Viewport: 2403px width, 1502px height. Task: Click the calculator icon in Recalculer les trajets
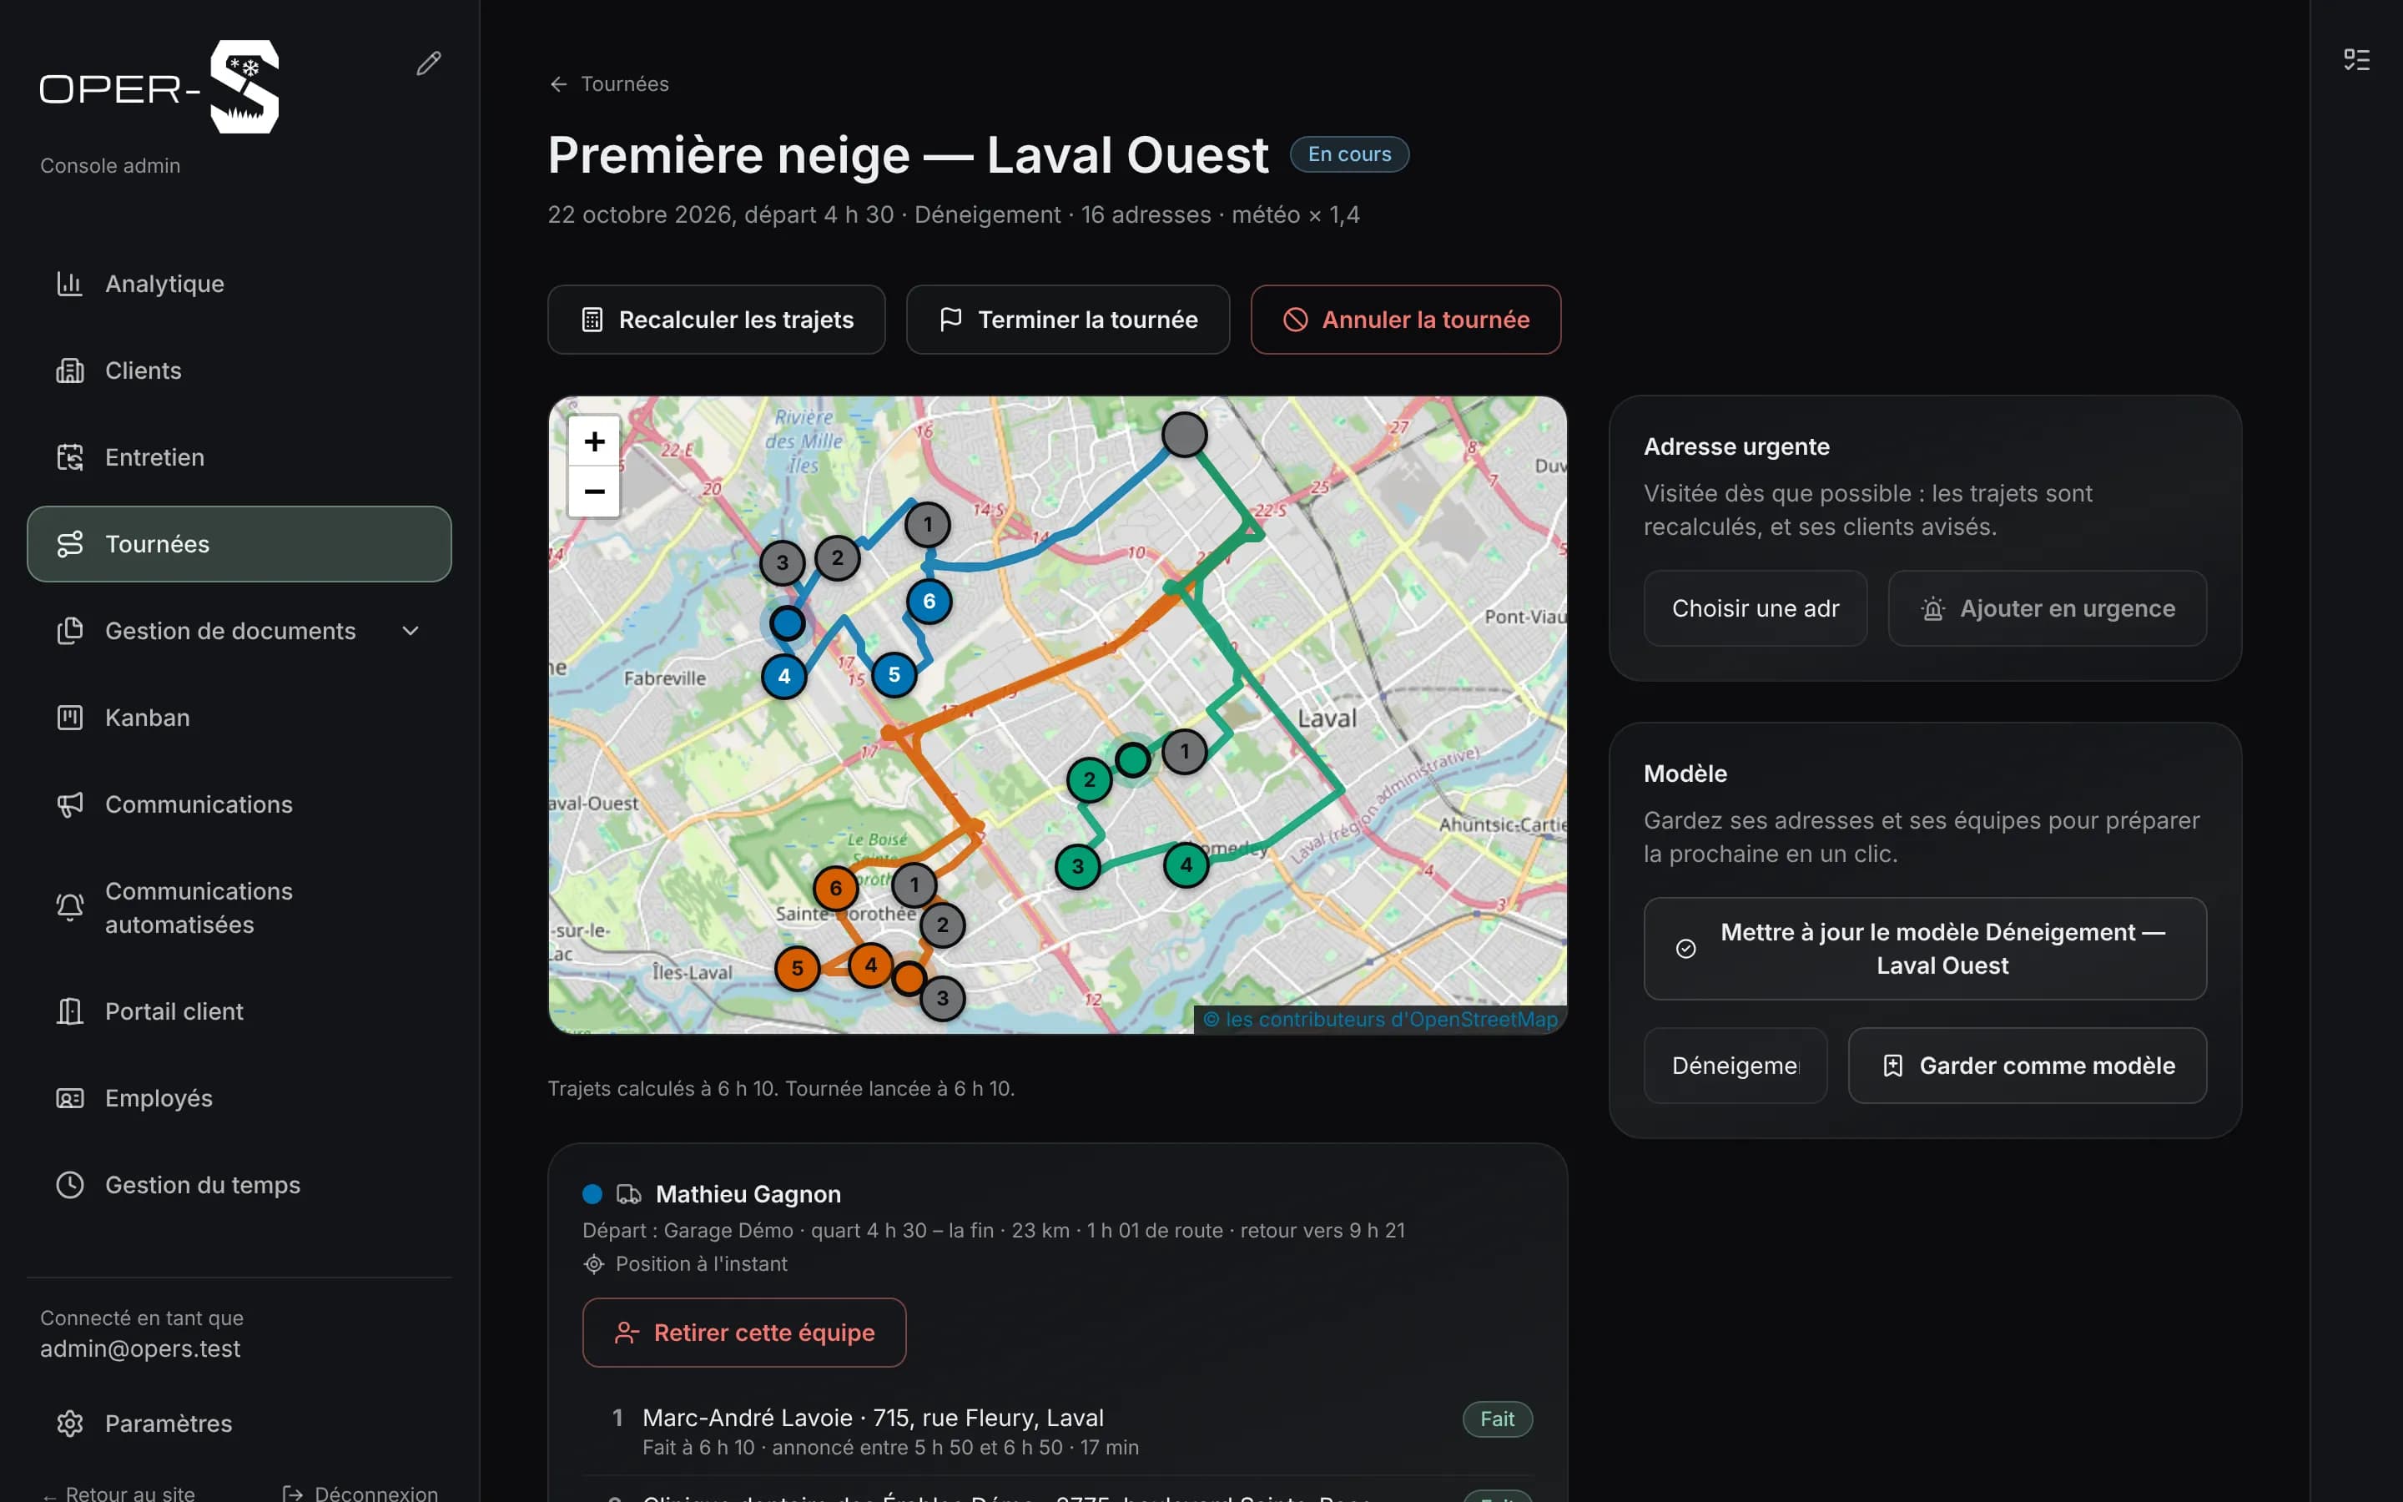[592, 320]
